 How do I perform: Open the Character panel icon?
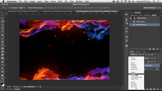coord(127,28)
